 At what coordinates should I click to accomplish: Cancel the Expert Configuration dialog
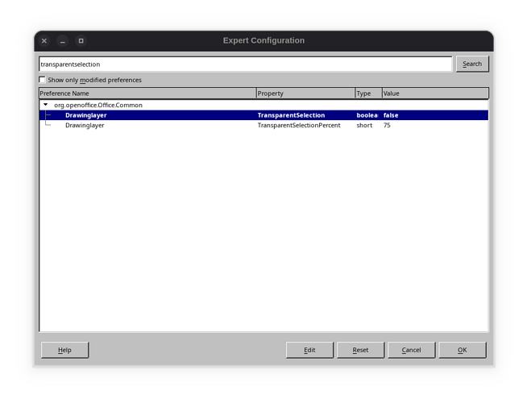coord(411,350)
